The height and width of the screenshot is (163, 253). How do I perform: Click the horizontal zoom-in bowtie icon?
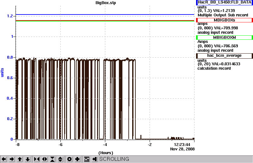tap(37, 159)
